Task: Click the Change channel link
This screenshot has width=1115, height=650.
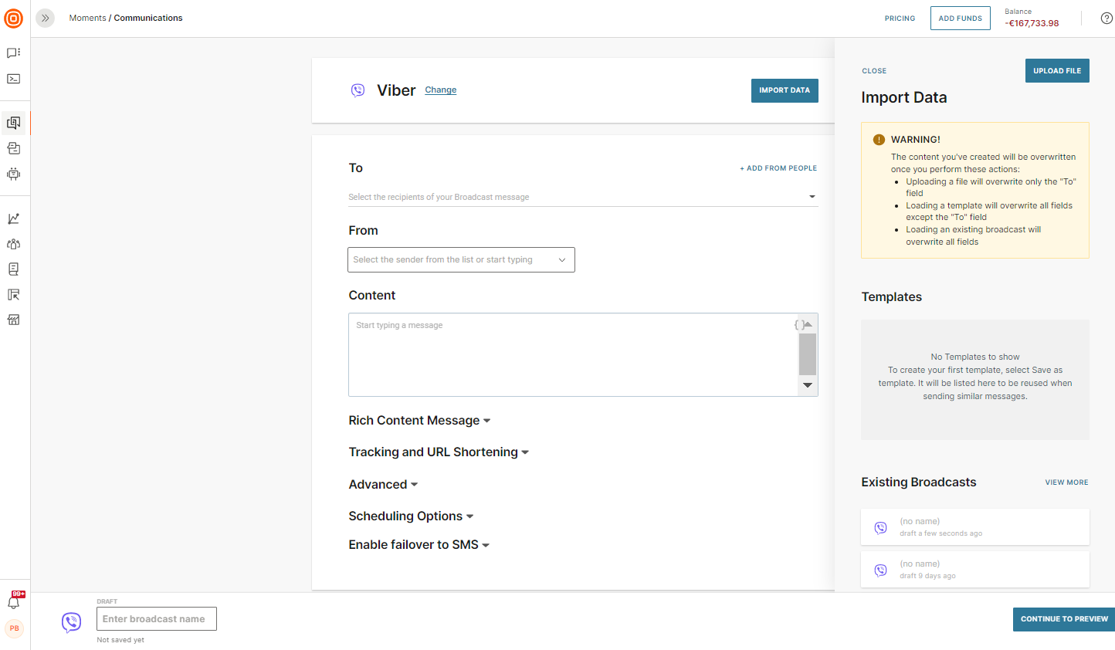Action: tap(440, 90)
